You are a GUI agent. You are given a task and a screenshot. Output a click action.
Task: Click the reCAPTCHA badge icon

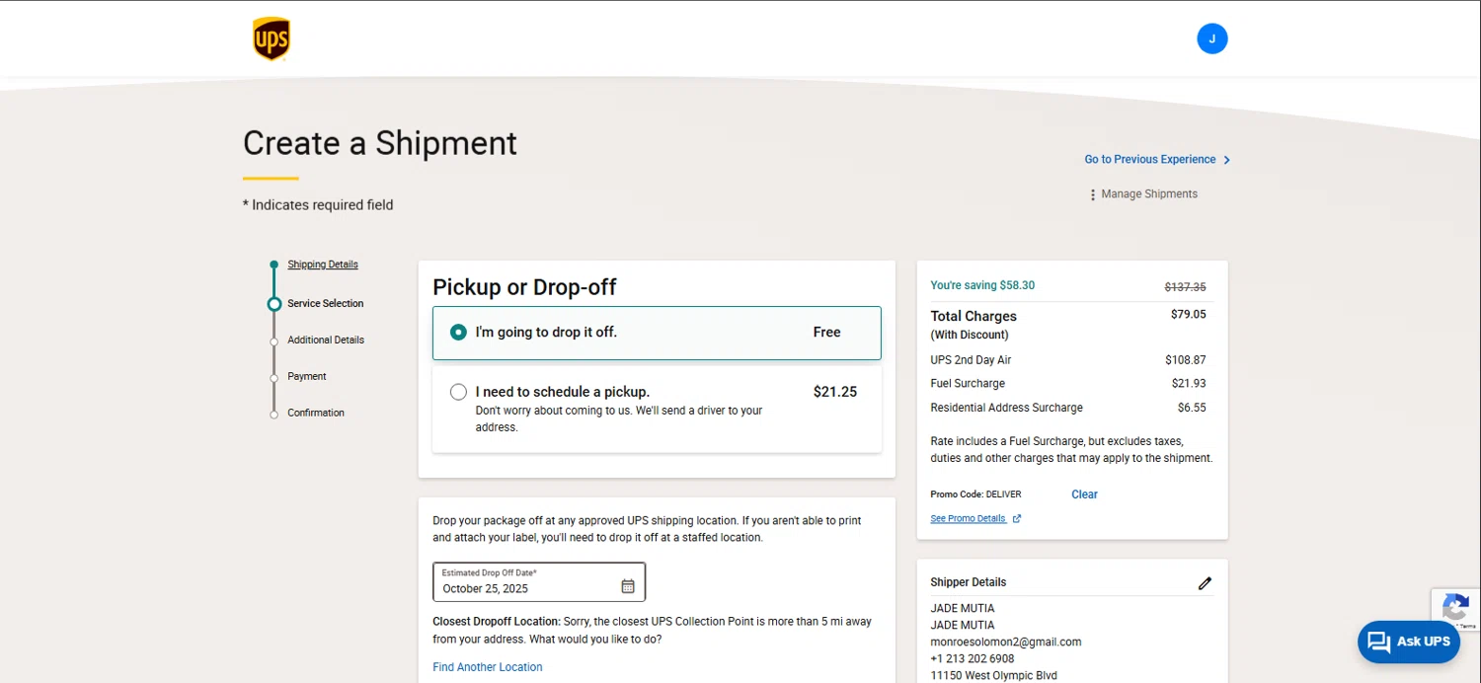pyautogui.click(x=1455, y=607)
